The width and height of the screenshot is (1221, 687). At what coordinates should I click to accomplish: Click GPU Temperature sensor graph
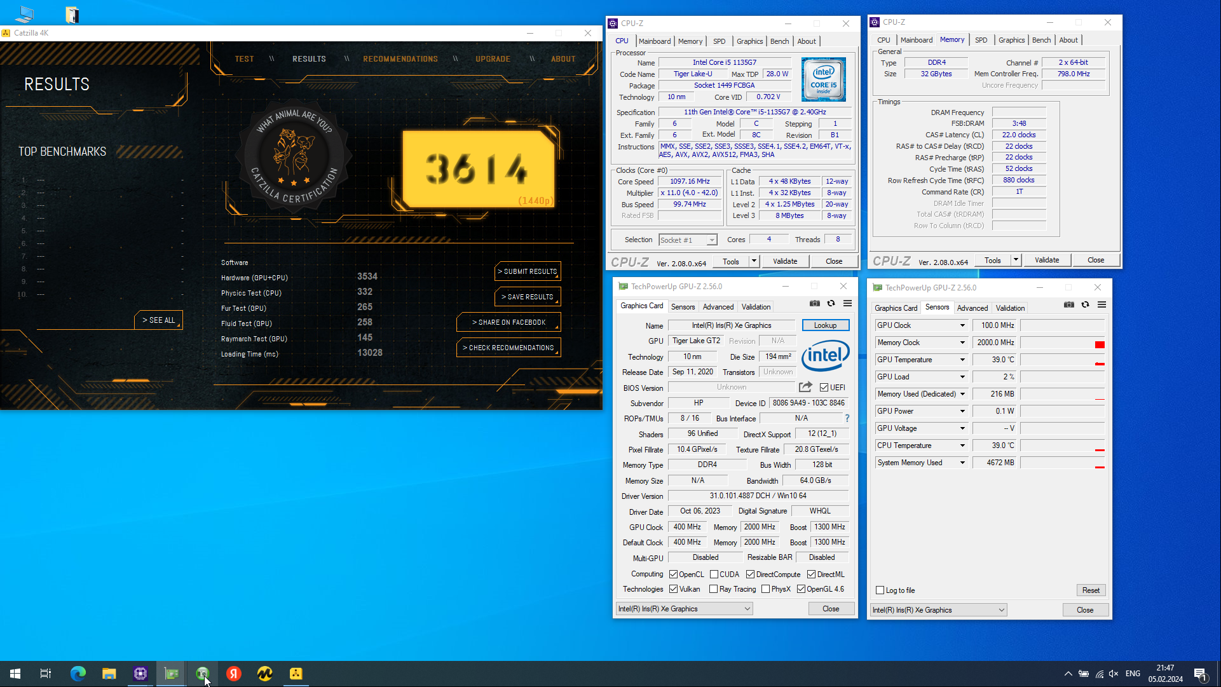coord(1063,360)
